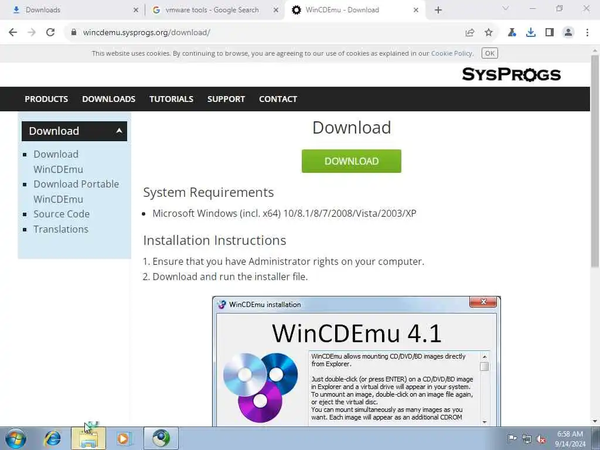Go back to the previous page
600x450 pixels.
click(x=13, y=33)
